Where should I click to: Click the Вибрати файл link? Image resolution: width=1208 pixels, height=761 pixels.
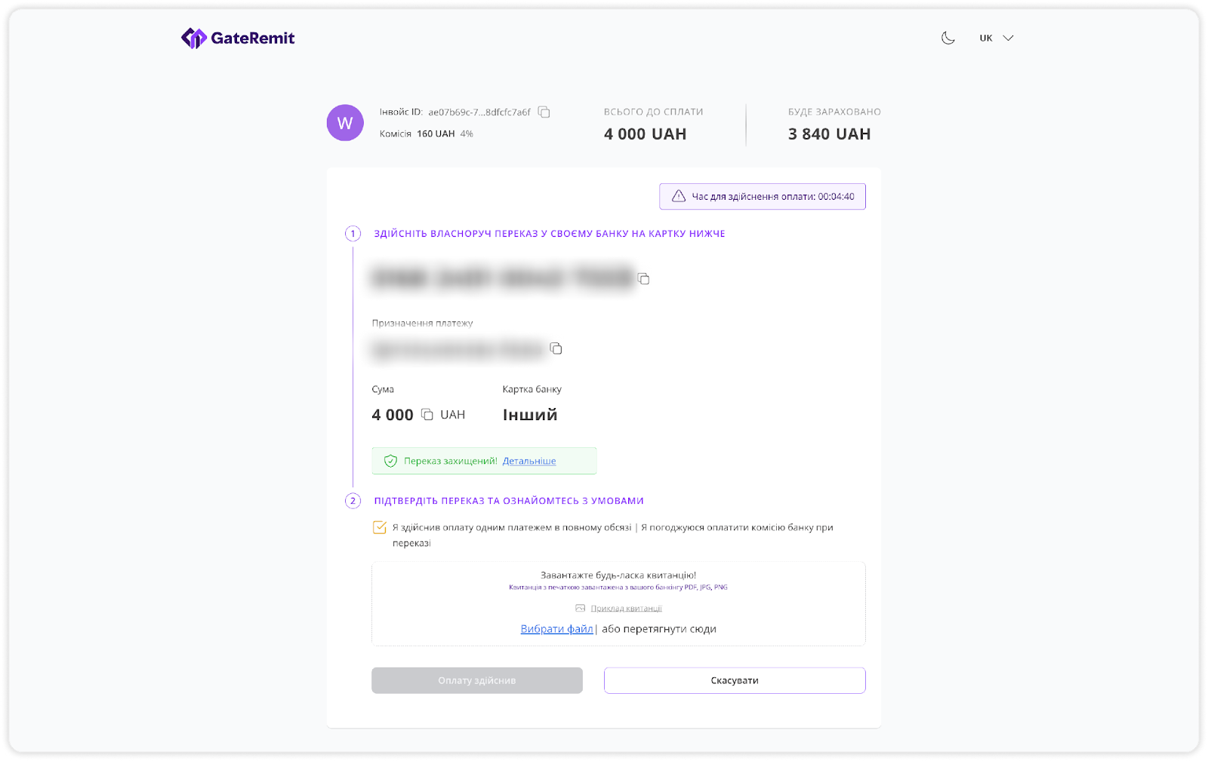coord(556,629)
